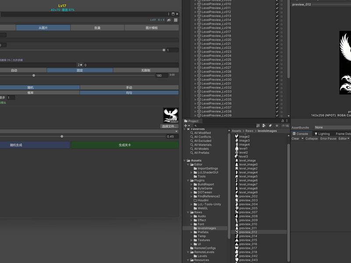Open the three-dot menu of the editor window
Viewport: 351px width, 263px height.
pyautogui.click(x=168, y=14)
